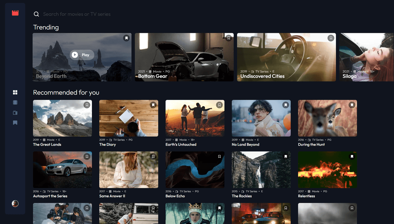The width and height of the screenshot is (394, 224).
Task: Toggle the No Land Beyond bookmark
Action: 286,105
